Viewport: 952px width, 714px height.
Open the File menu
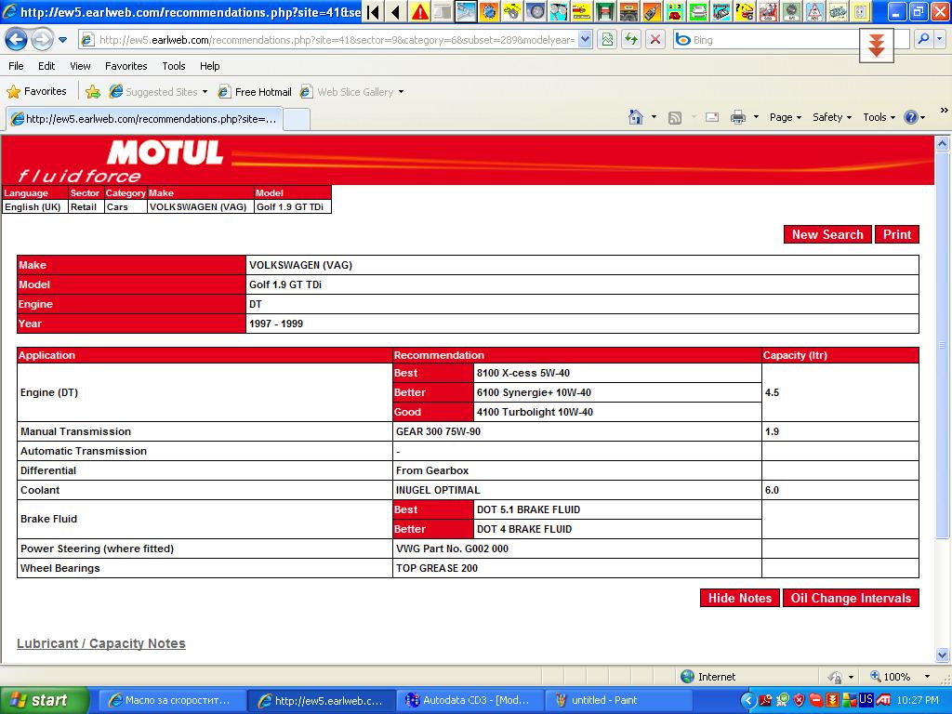pyautogui.click(x=16, y=66)
